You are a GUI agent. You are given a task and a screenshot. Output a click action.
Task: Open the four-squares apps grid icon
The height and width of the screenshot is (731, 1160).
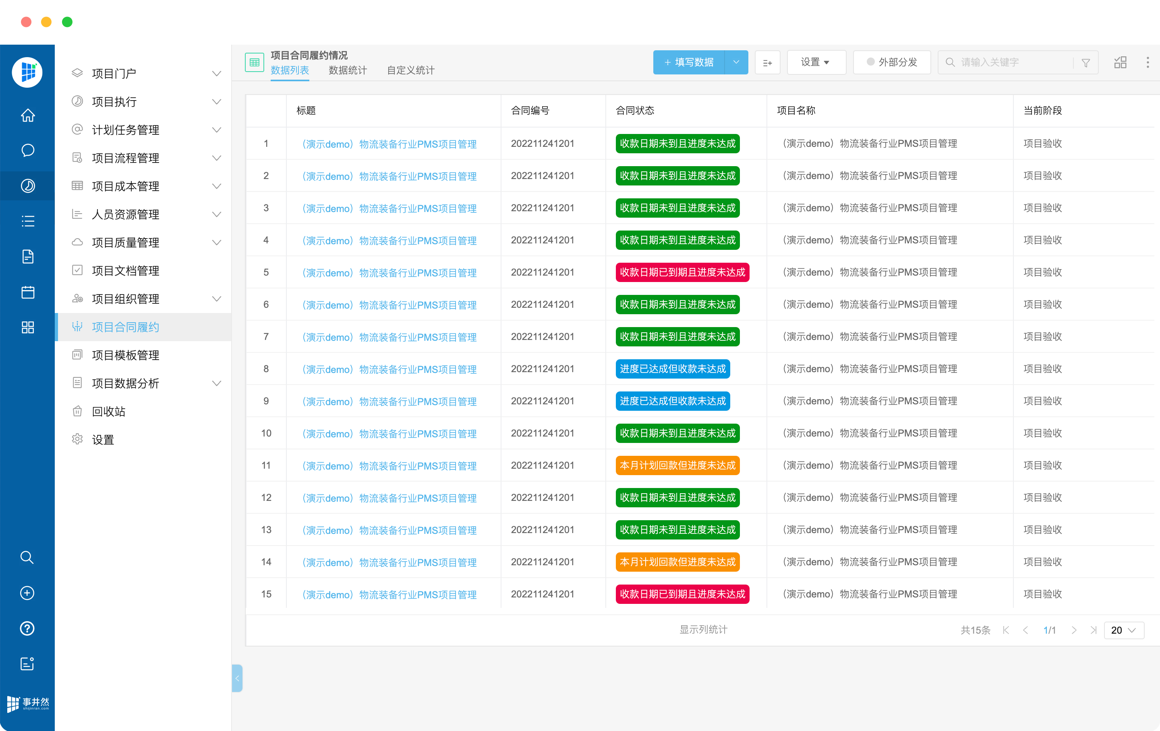pyautogui.click(x=27, y=327)
